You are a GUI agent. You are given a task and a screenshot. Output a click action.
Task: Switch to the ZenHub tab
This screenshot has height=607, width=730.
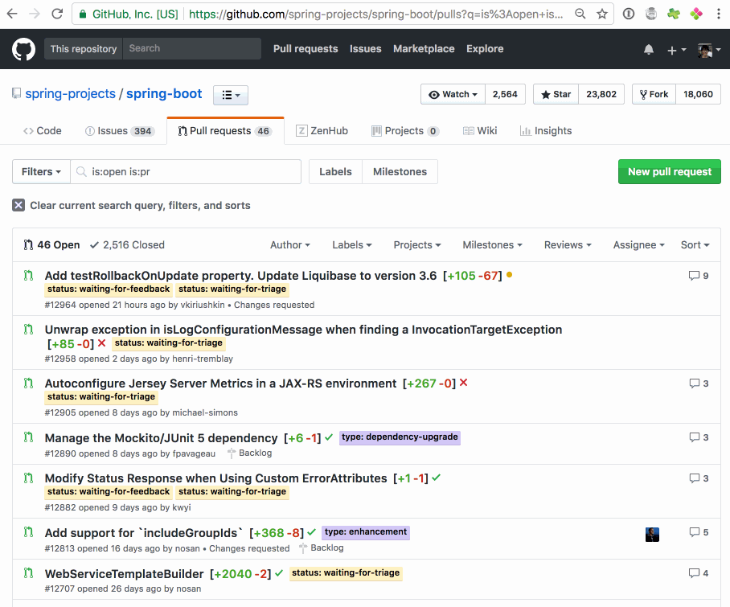tap(322, 131)
